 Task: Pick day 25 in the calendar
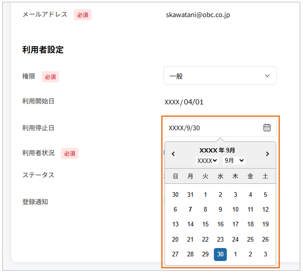(x=250, y=239)
